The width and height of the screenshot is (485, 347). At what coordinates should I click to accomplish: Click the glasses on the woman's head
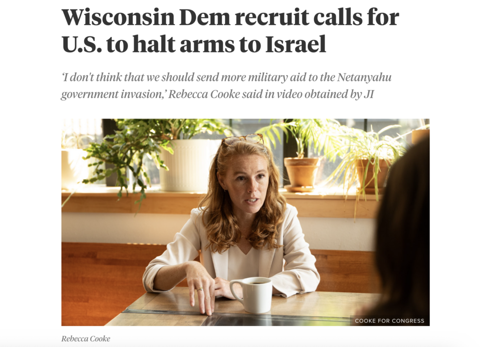pyautogui.click(x=243, y=139)
